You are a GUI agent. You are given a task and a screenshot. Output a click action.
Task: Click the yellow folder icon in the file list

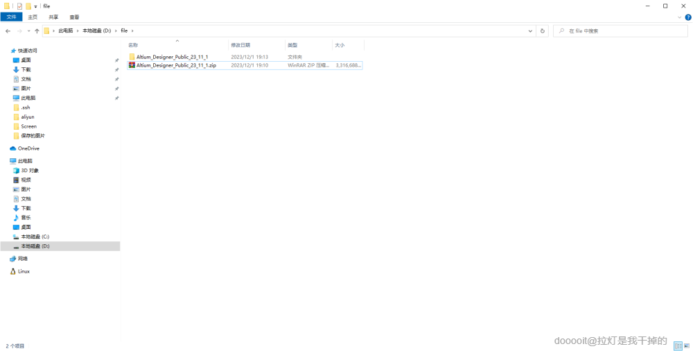tap(132, 57)
